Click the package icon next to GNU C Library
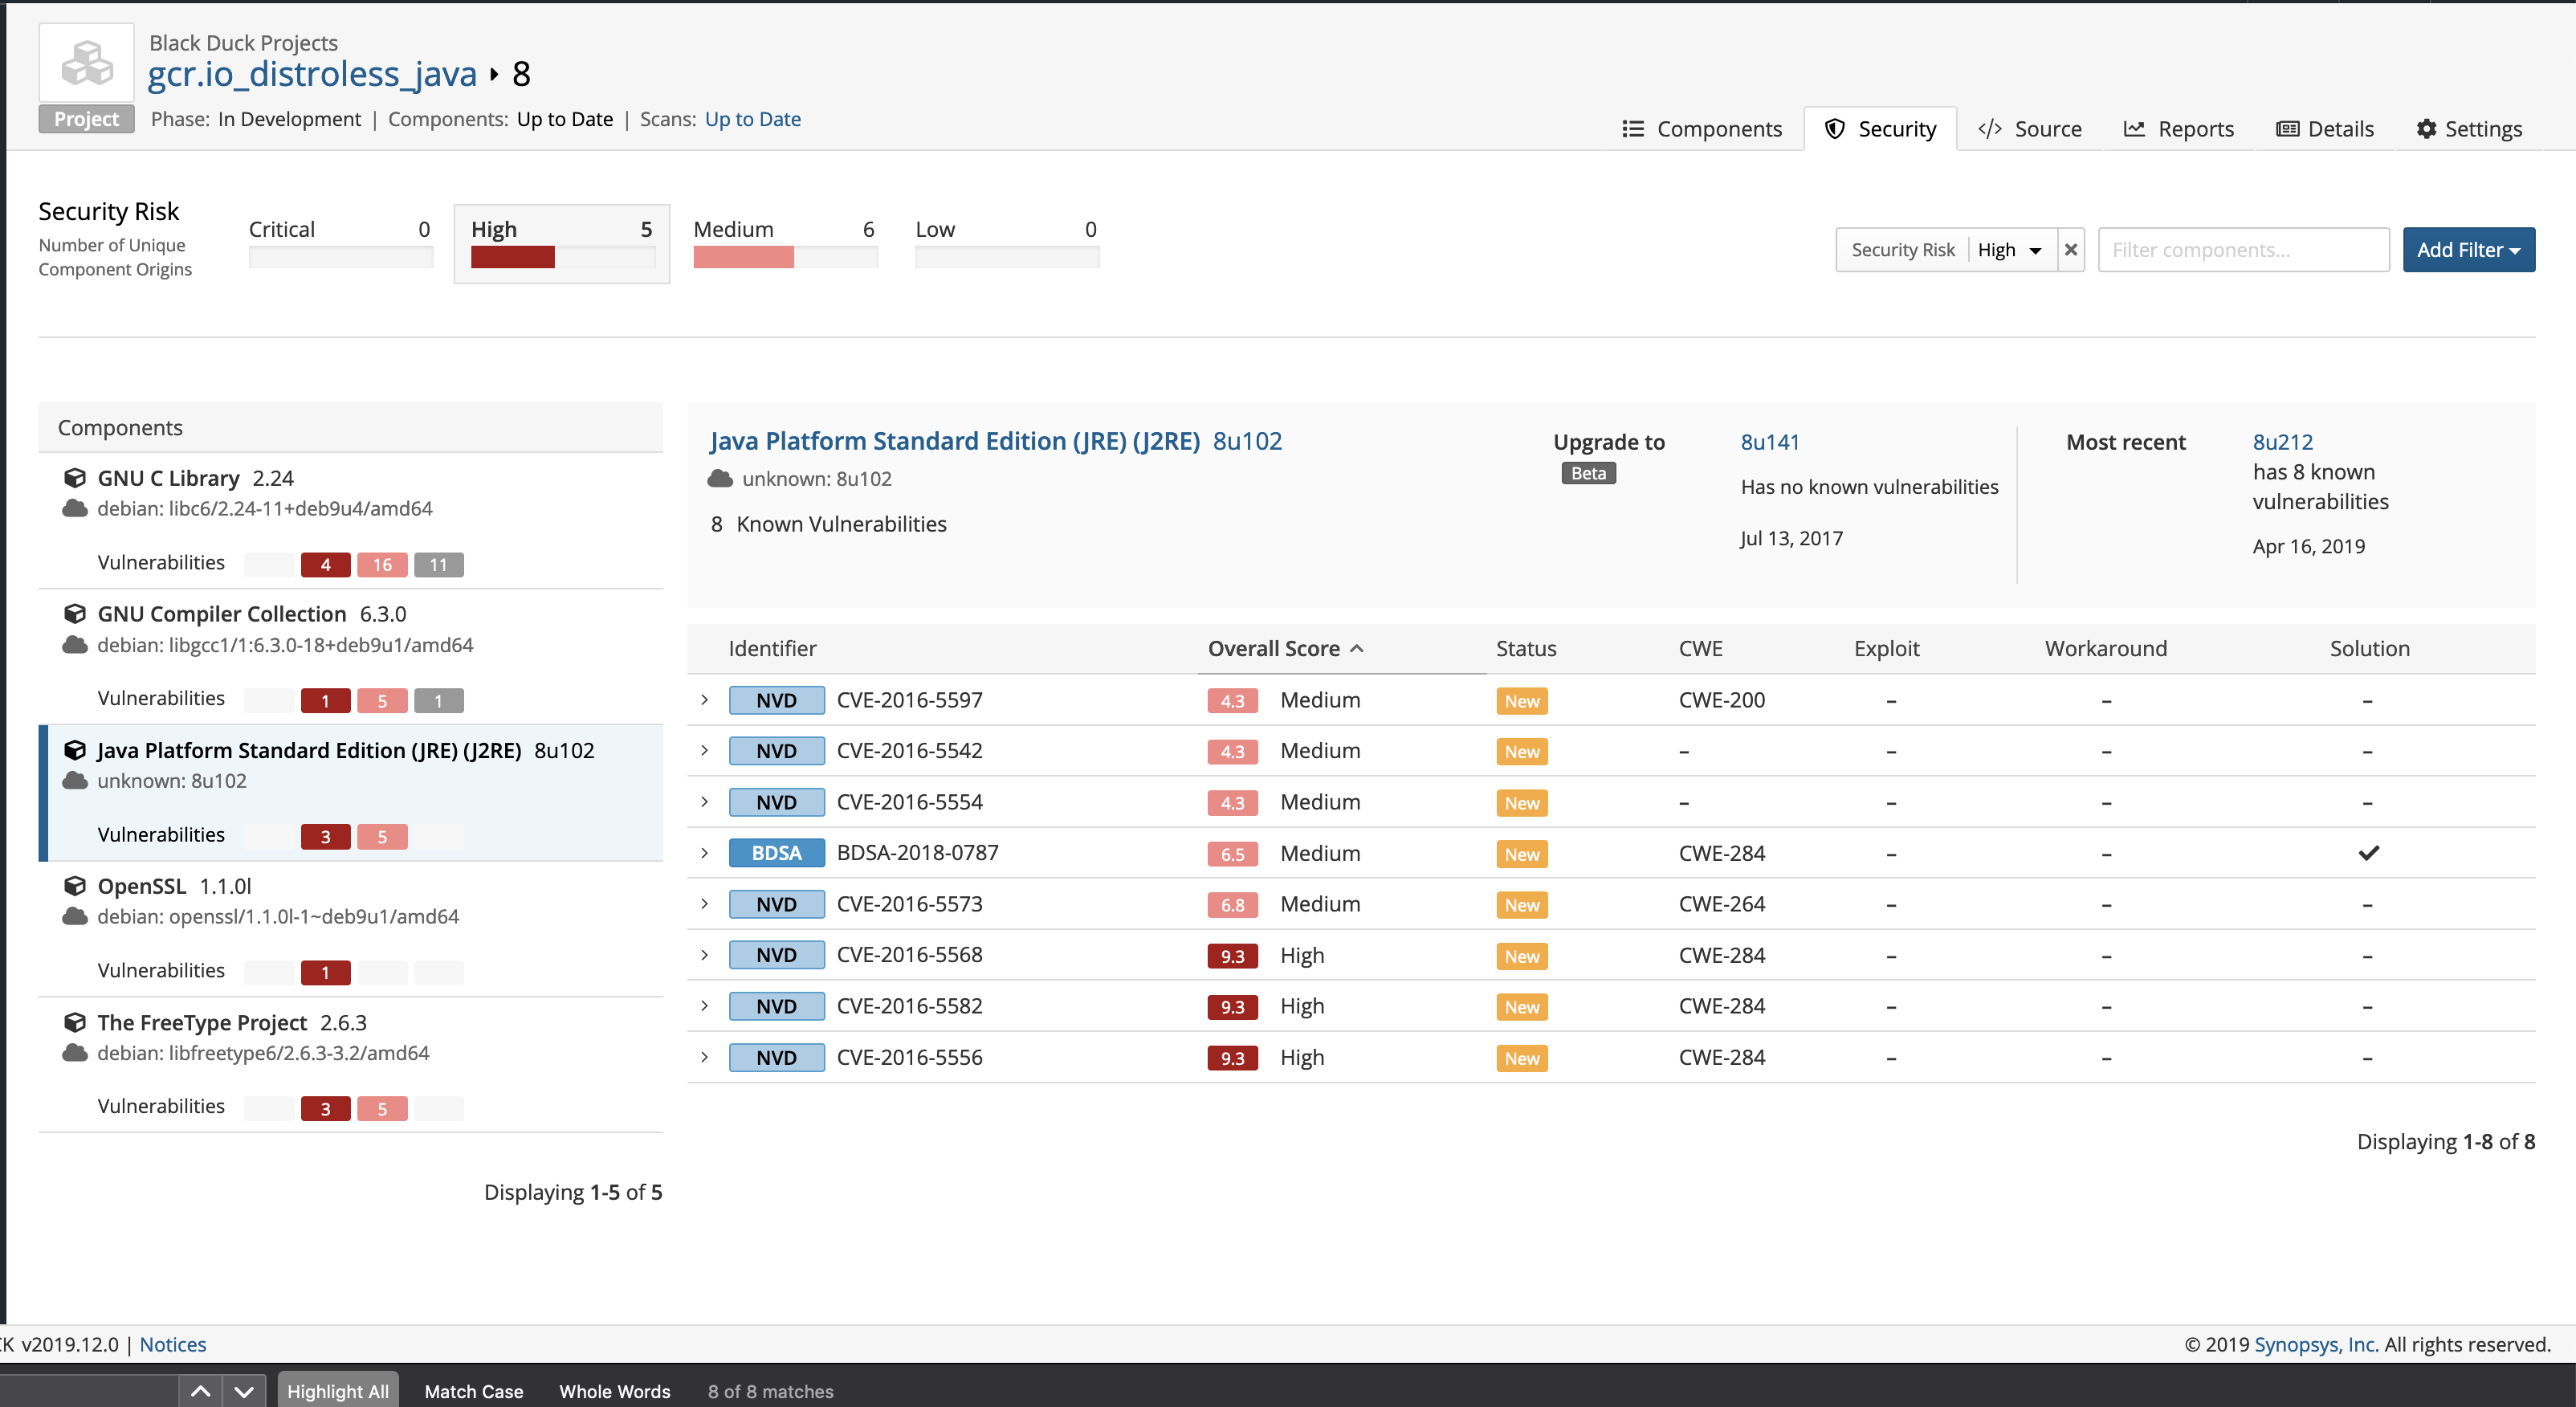The width and height of the screenshot is (2576, 1407). (75, 477)
